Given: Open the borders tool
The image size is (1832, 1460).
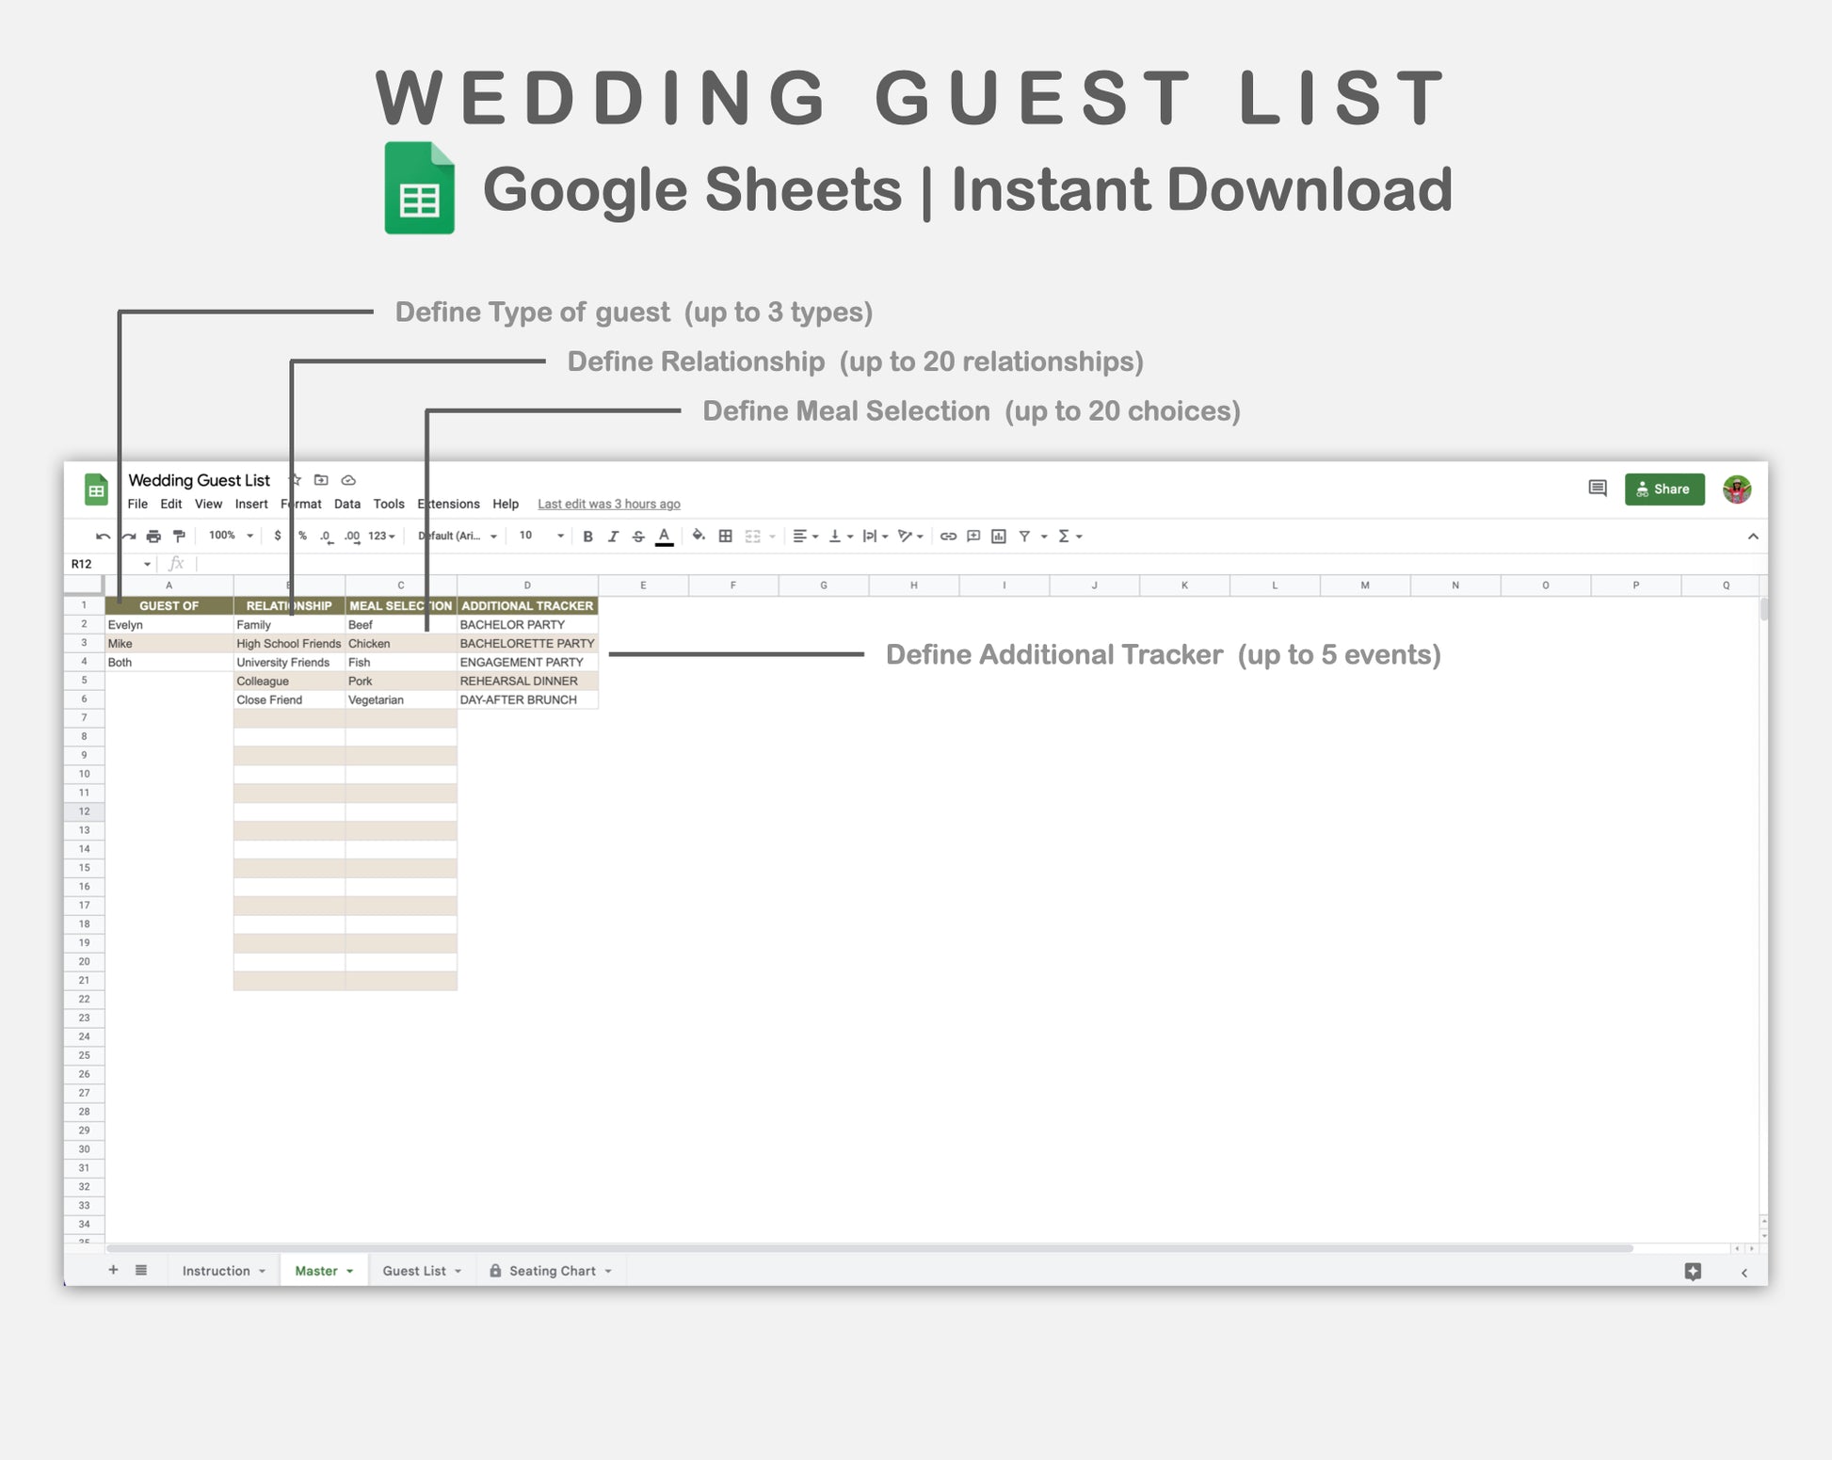Looking at the screenshot, I should click(725, 537).
